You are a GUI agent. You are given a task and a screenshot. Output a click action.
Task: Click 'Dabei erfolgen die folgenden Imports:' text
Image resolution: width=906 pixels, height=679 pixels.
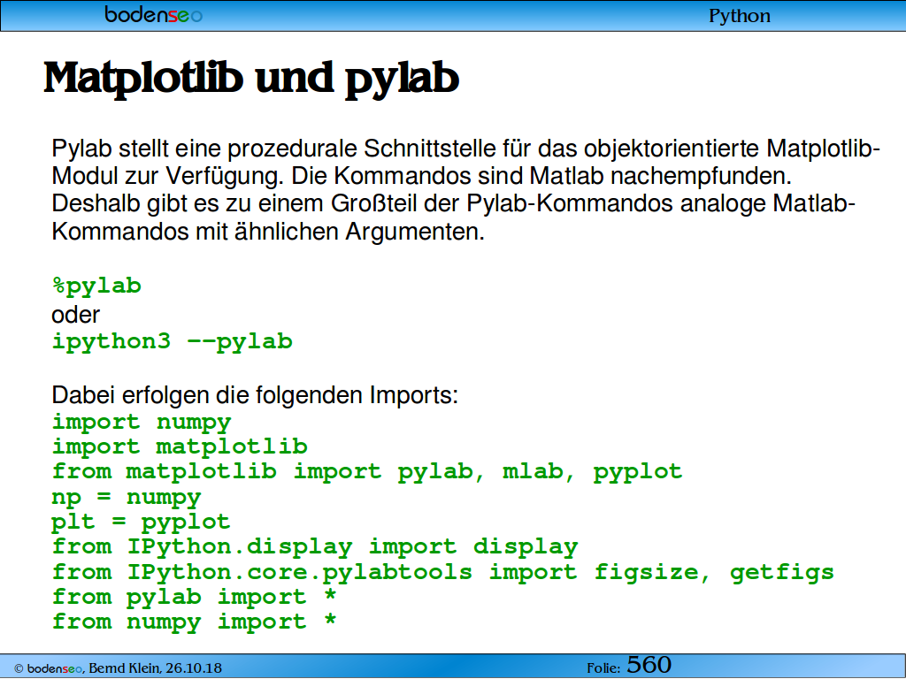tap(255, 395)
